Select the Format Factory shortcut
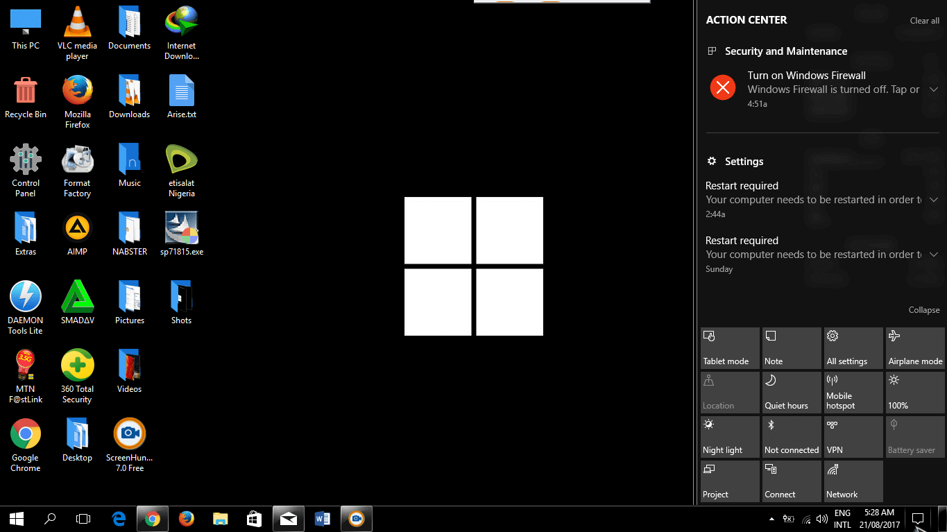The image size is (947, 532). pyautogui.click(x=77, y=171)
